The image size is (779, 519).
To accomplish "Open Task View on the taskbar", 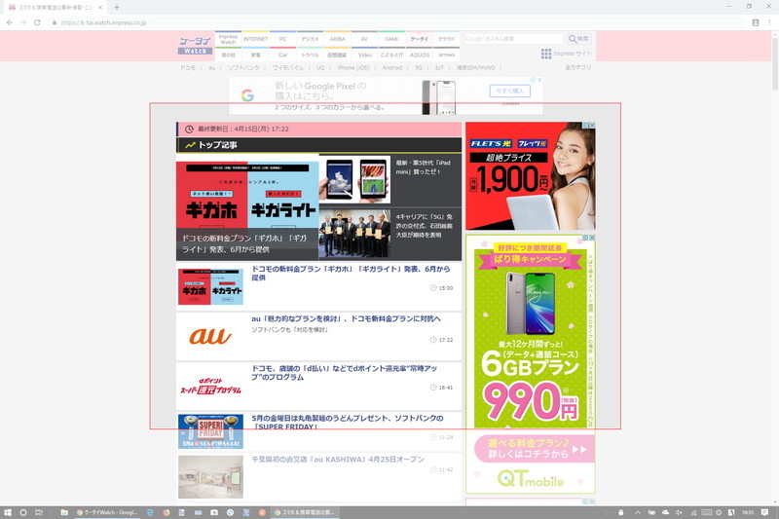I will (x=38, y=512).
